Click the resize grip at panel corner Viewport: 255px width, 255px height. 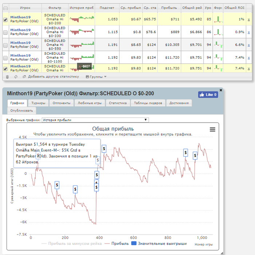tap(221, 253)
